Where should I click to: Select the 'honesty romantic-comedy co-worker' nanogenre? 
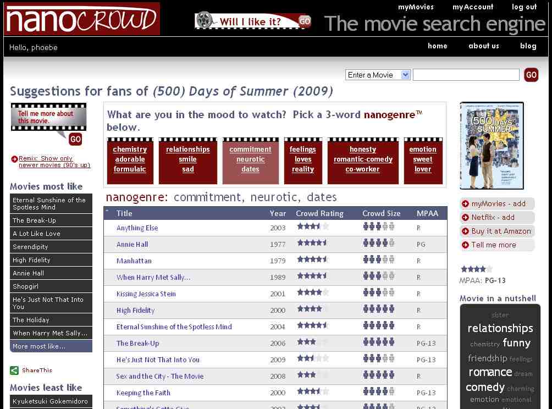point(363,161)
